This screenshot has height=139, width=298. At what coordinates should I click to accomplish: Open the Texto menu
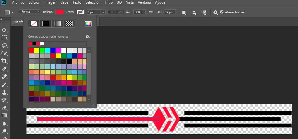(77, 2)
